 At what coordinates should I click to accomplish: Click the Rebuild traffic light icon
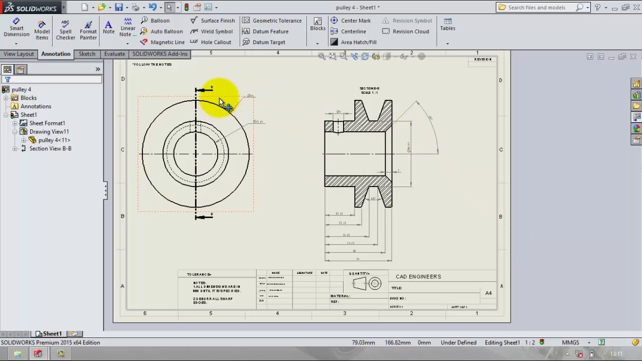187,7
